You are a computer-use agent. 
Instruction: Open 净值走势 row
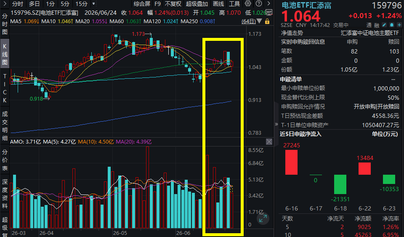340,33
